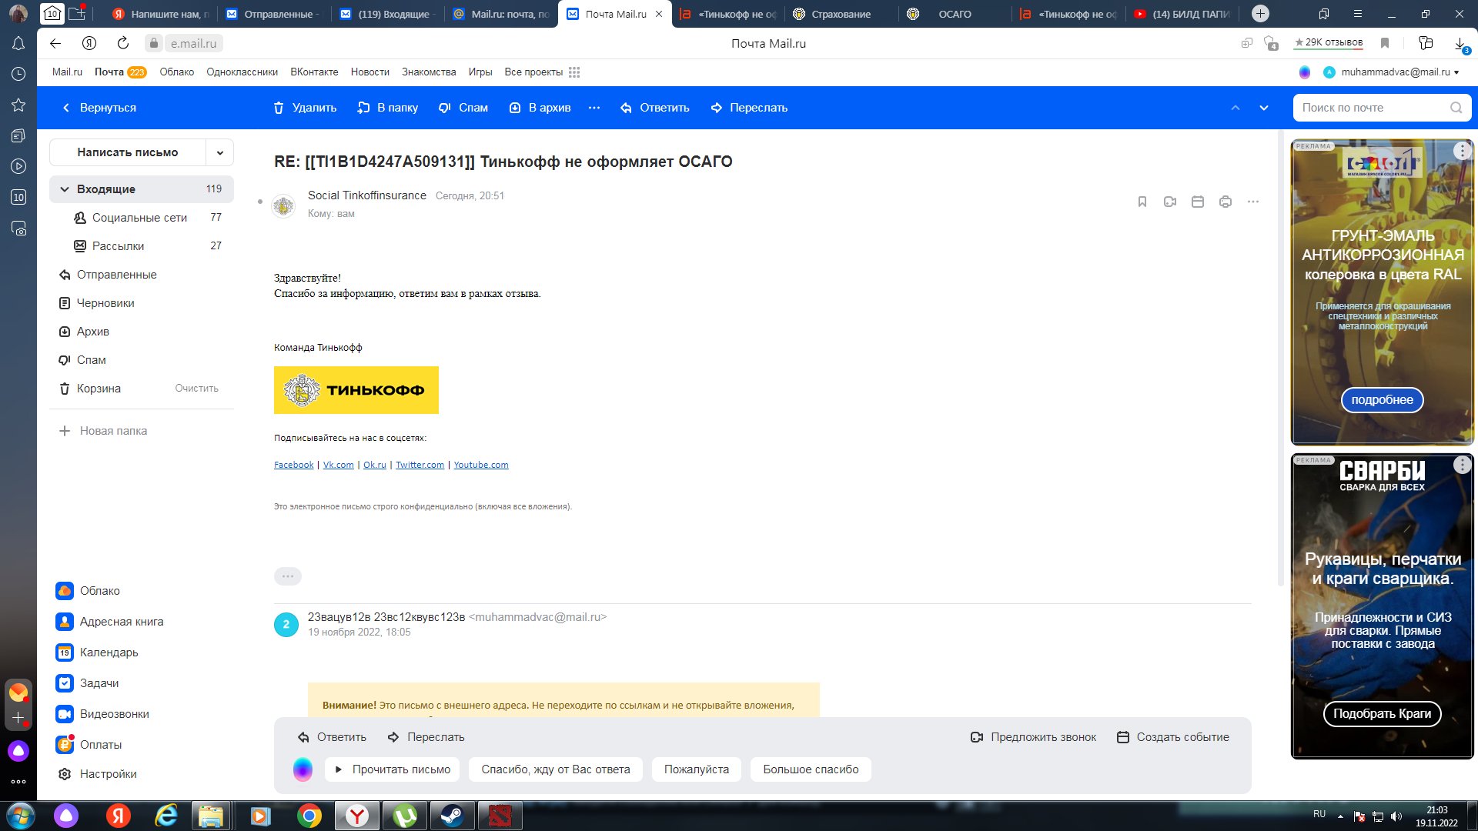Click the print icon on email header
1478x831 pixels.
point(1226,201)
